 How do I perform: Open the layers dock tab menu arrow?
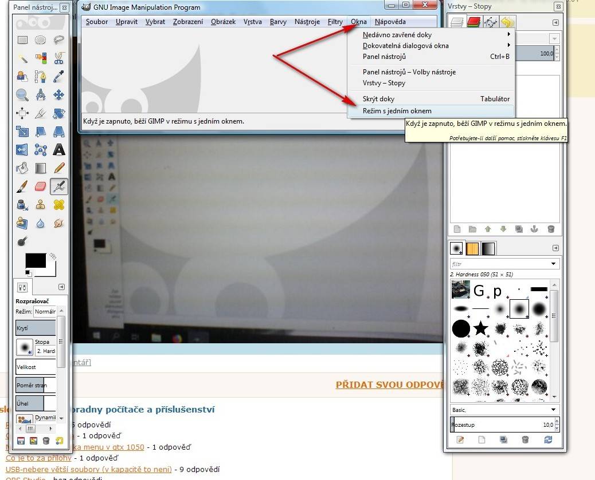pyautogui.click(x=555, y=22)
